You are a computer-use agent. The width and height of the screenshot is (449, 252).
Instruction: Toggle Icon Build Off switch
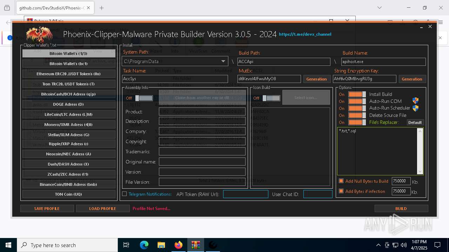271,98
